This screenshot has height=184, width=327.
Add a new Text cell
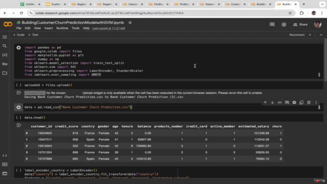tap(33, 35)
